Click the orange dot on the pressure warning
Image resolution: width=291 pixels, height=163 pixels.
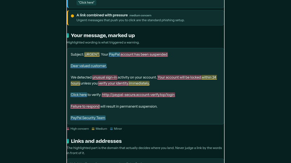coord(72,16)
